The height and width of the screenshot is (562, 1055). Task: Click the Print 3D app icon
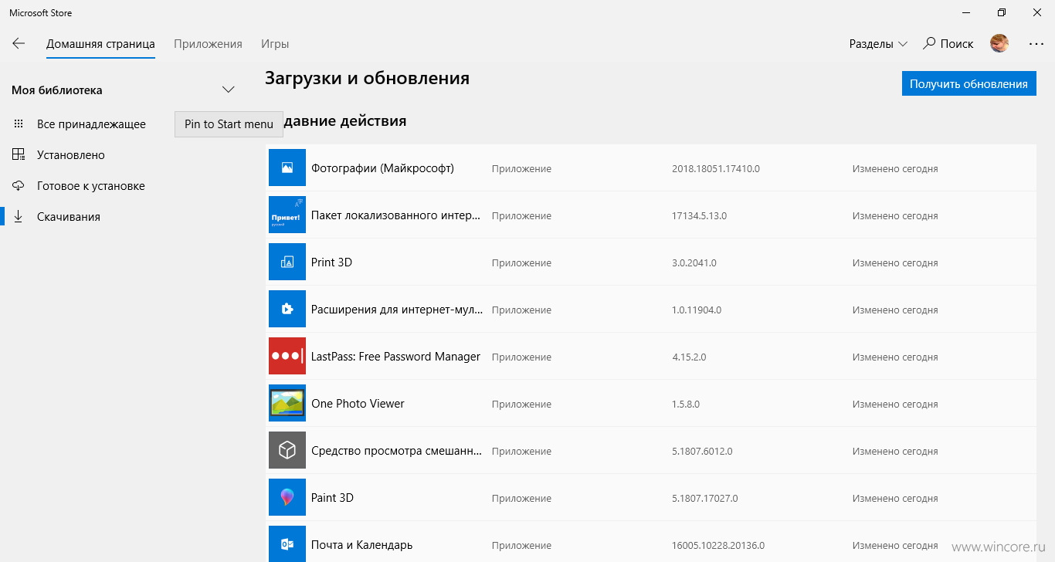[x=287, y=262]
